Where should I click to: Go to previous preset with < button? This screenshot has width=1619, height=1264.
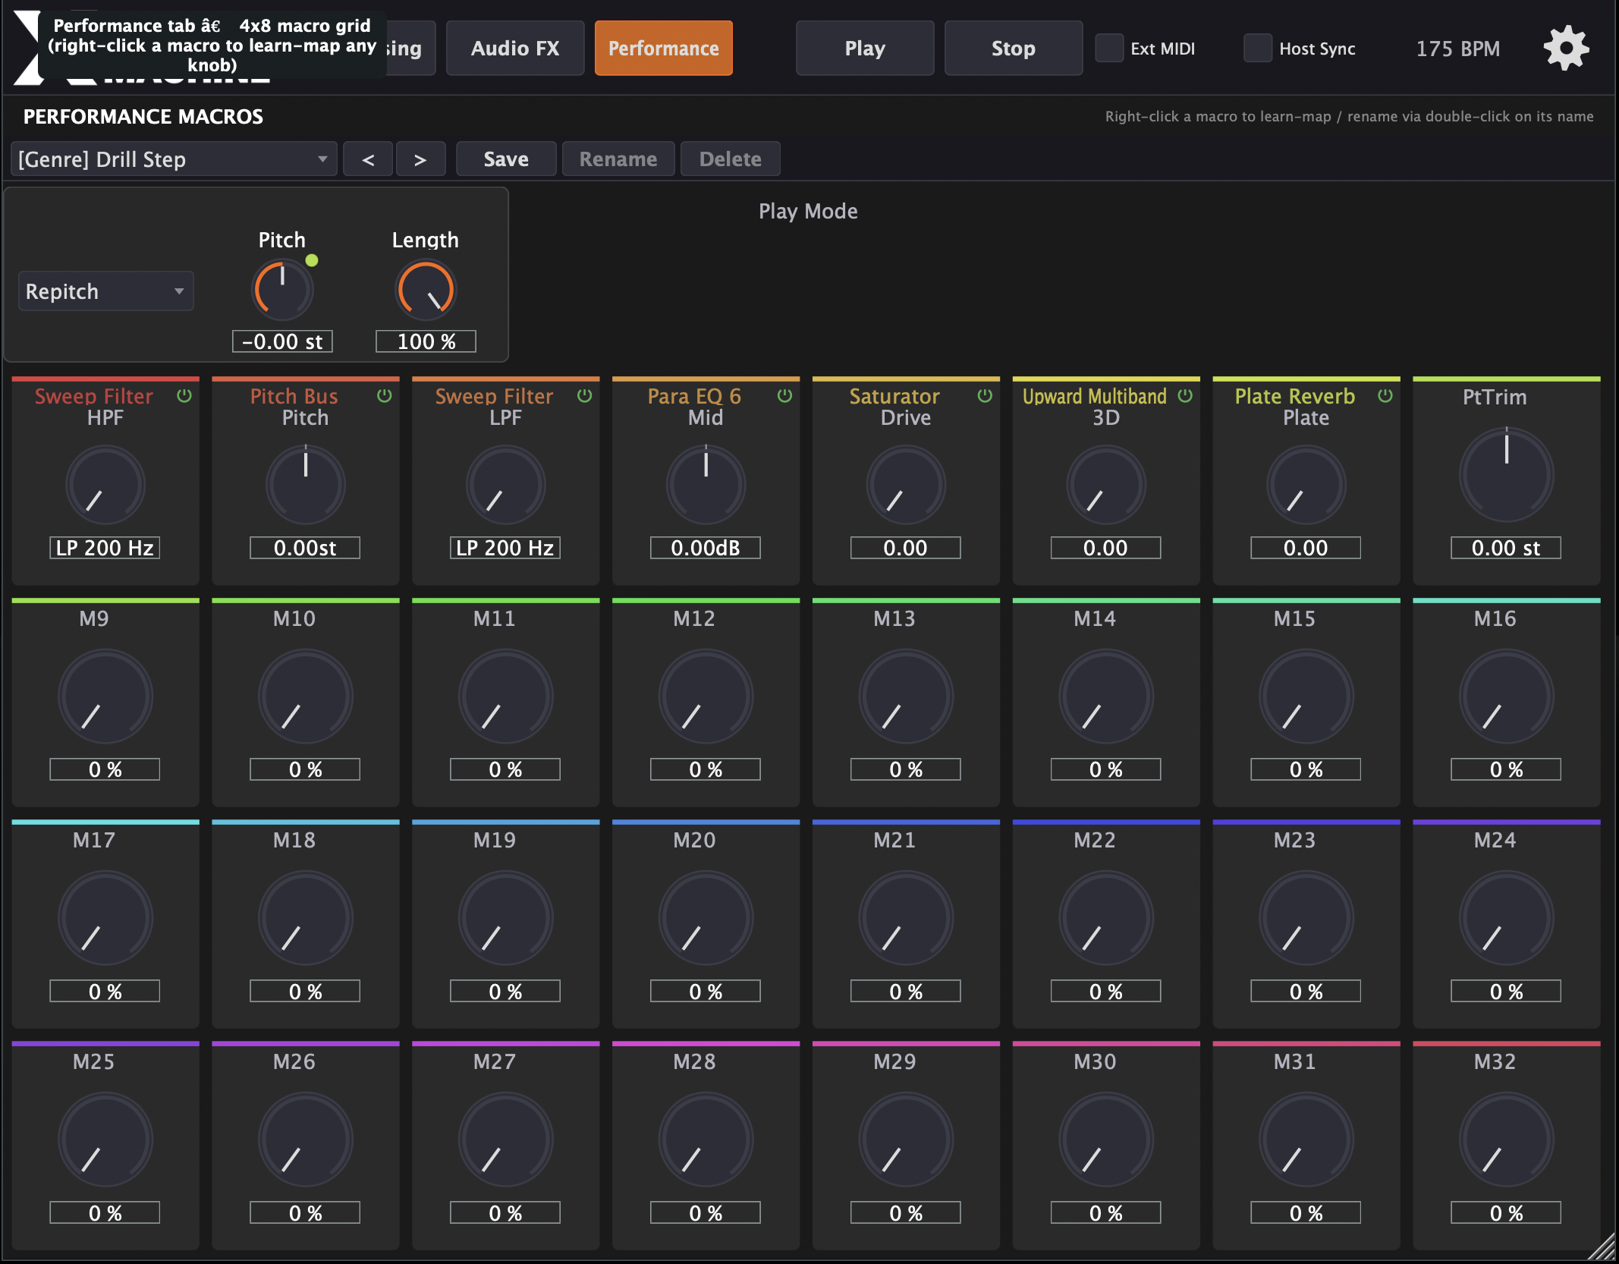tap(368, 159)
